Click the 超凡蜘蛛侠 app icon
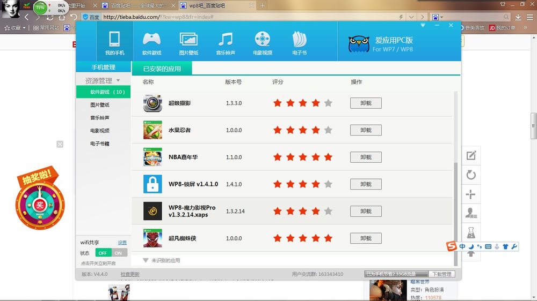 coord(153,238)
